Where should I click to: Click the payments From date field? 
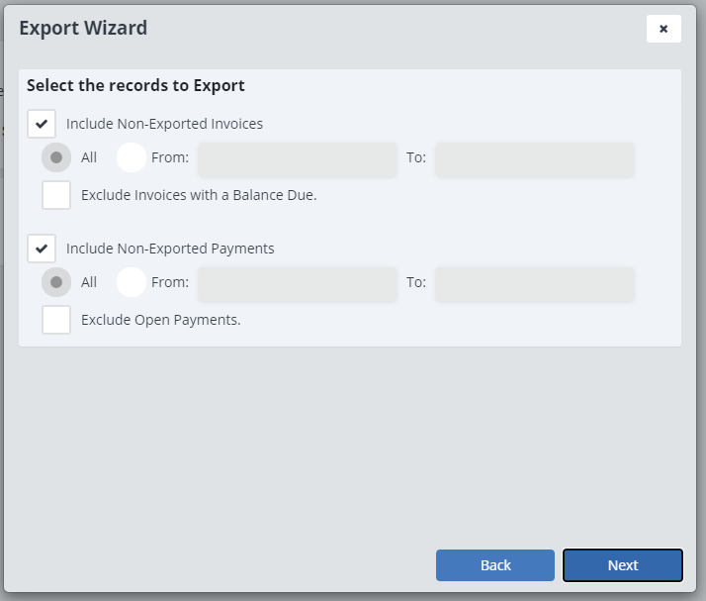tap(297, 283)
